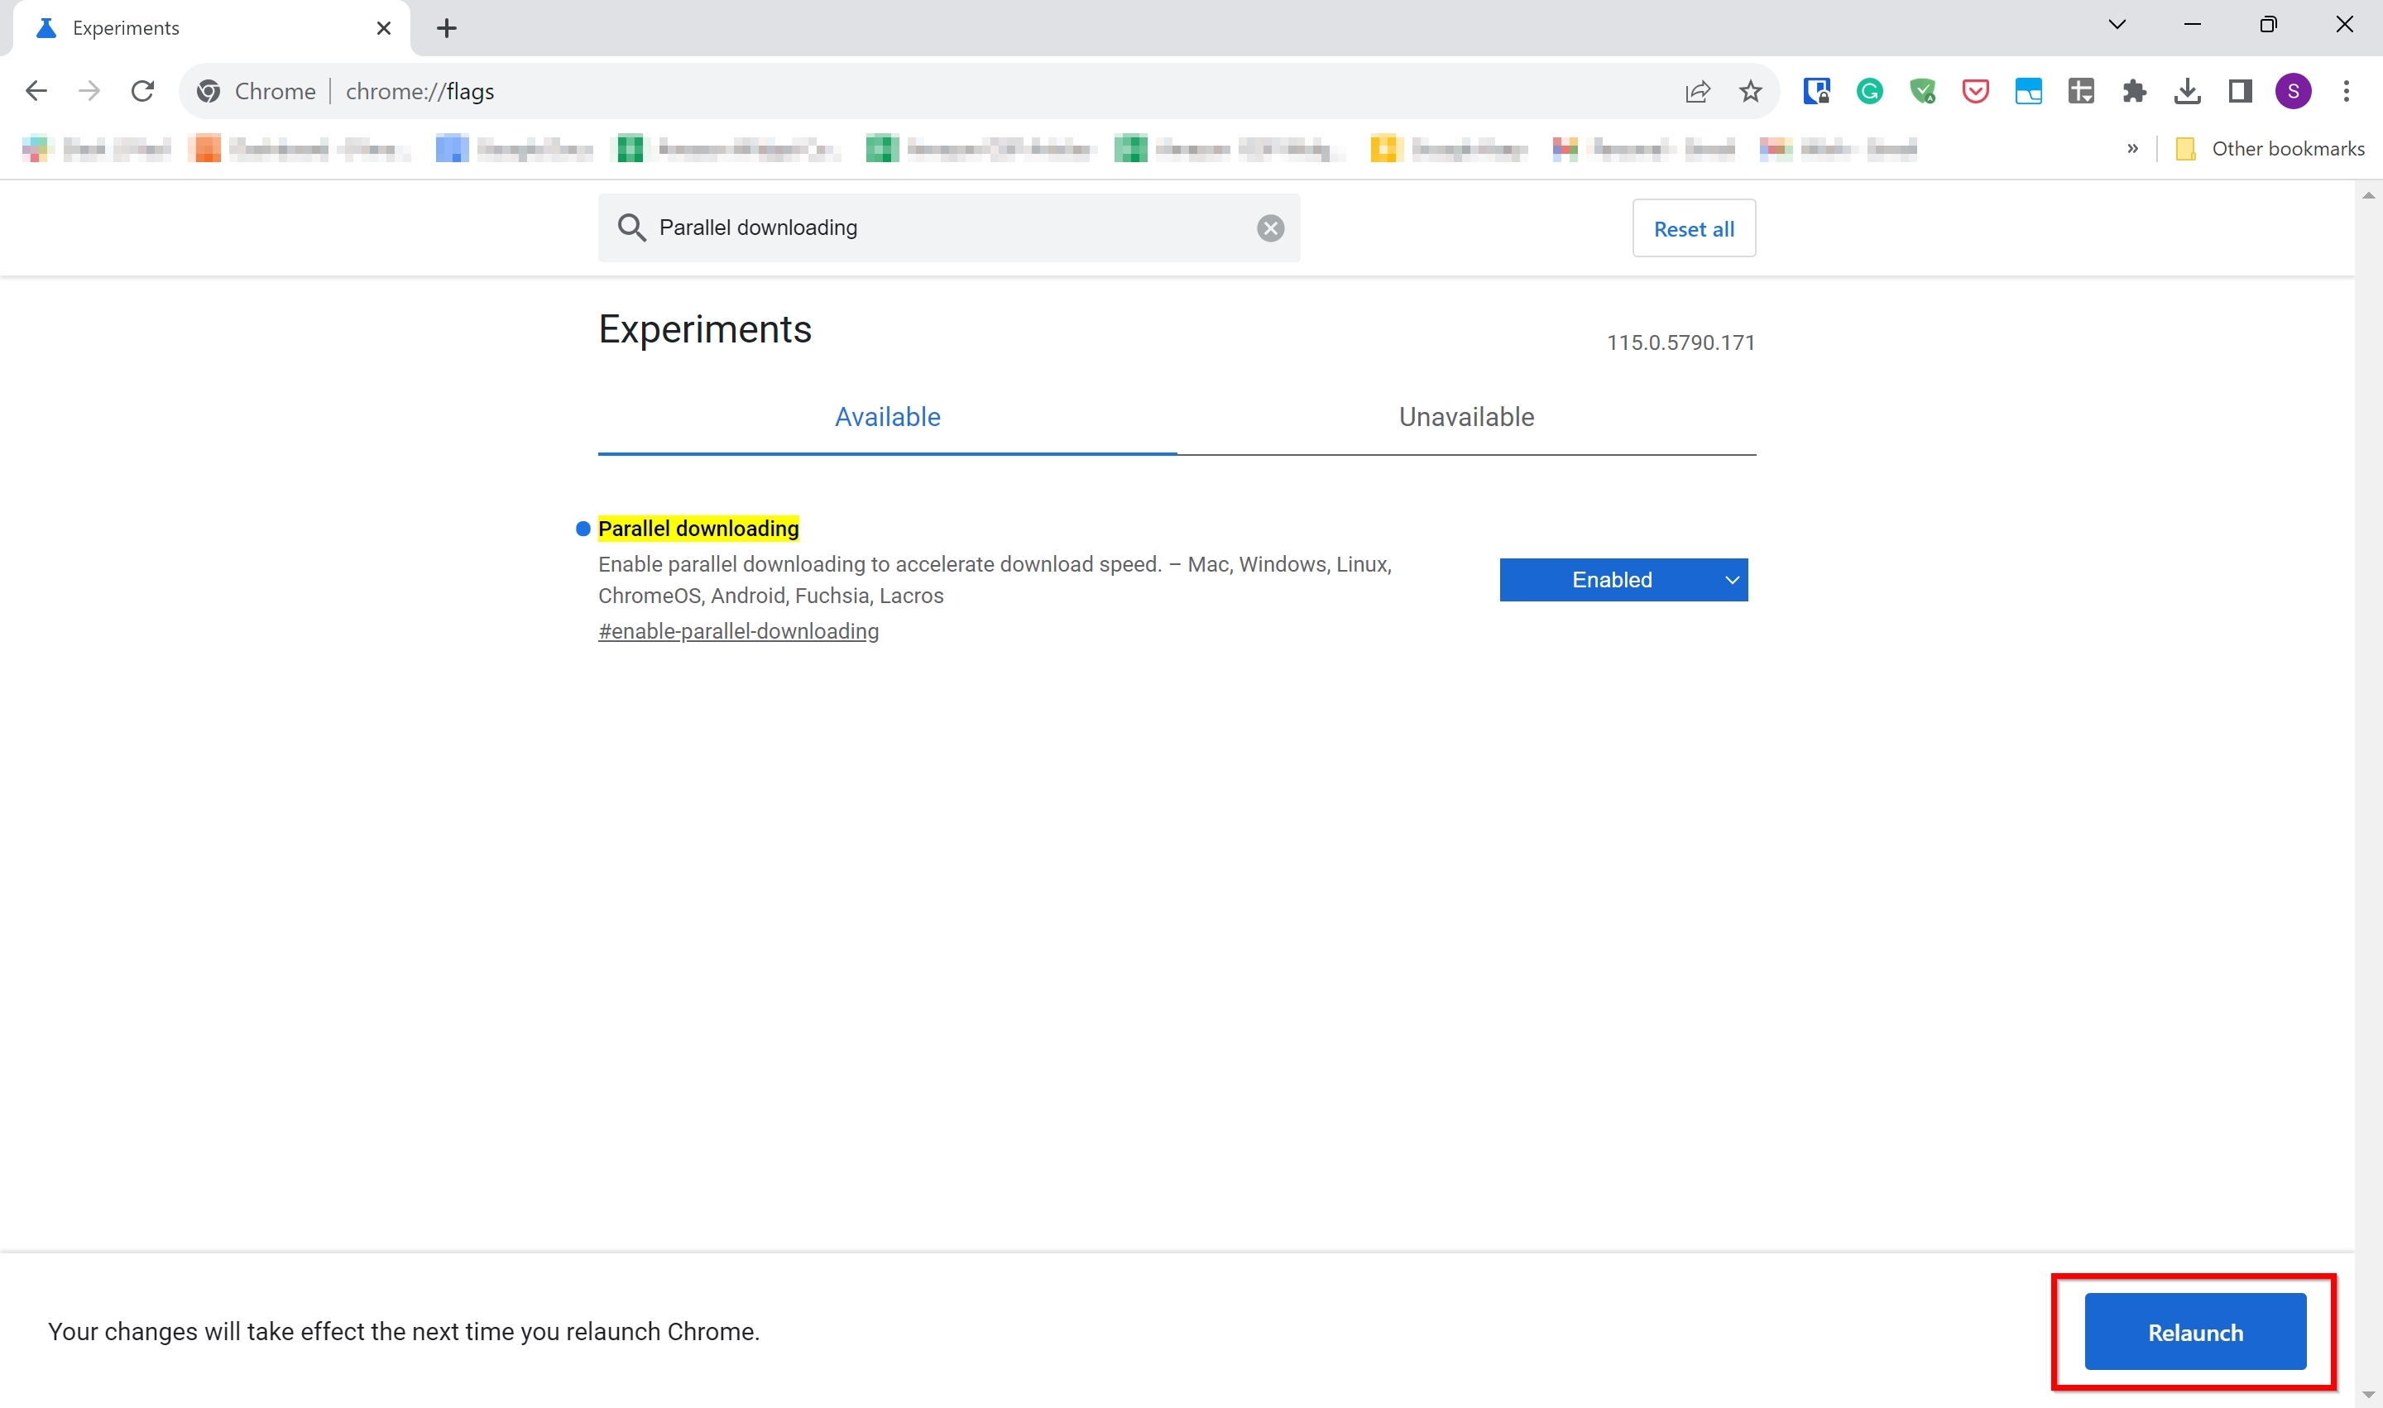Expand the tab search chevron

coord(2117,25)
